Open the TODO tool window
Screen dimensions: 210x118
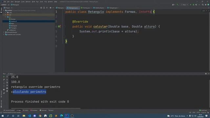26,110
